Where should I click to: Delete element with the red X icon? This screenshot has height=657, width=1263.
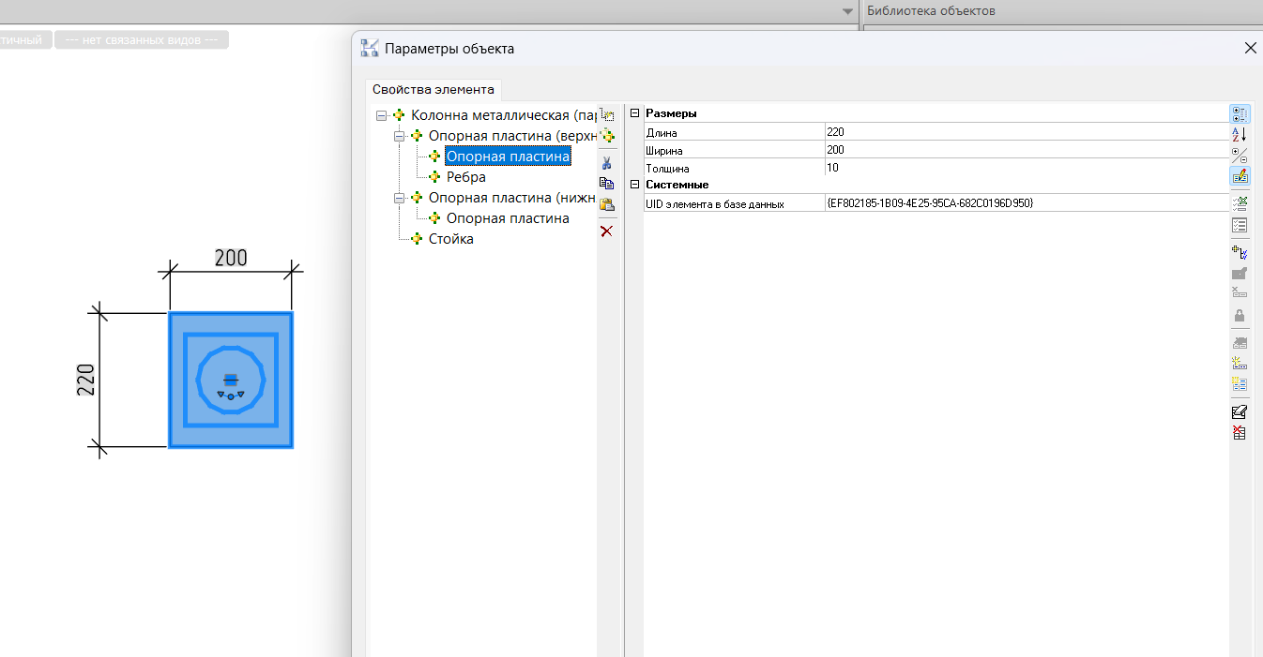tap(607, 231)
